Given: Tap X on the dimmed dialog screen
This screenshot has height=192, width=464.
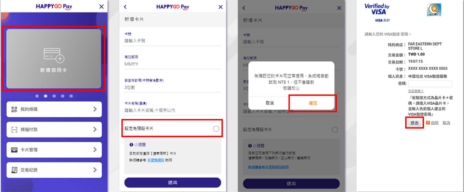Looking at the screenshot, I should [x=339, y=8].
